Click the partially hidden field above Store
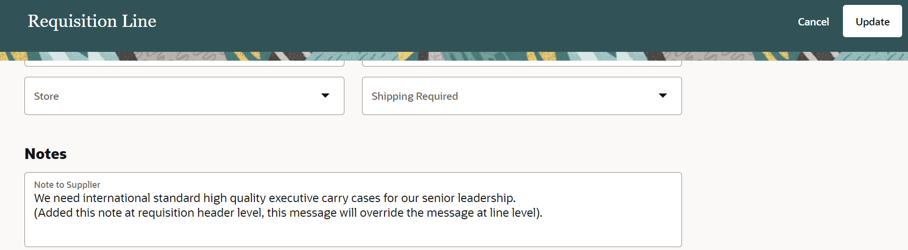 184,64
